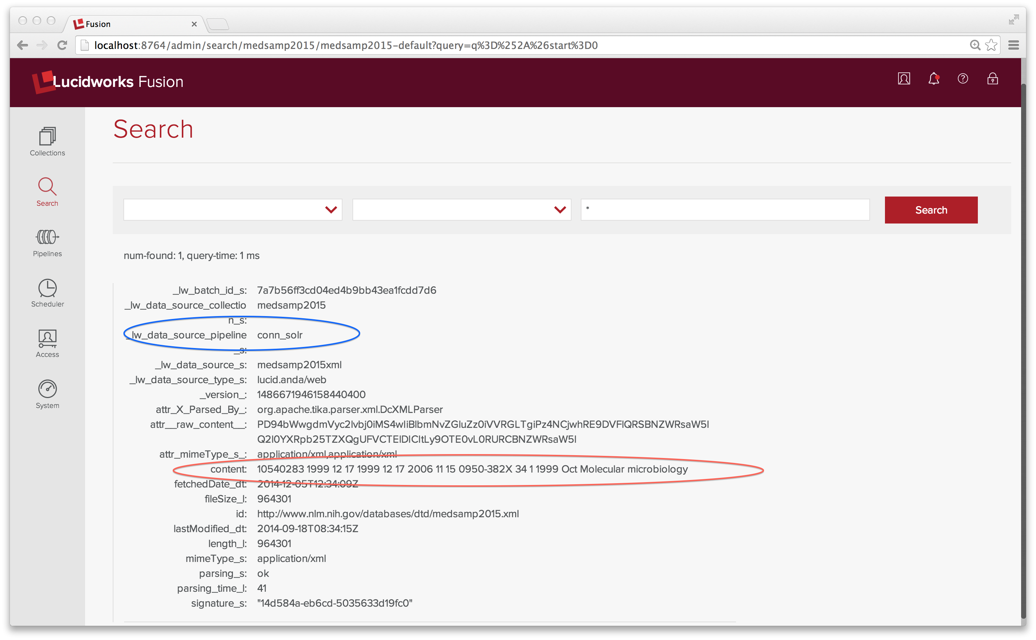Open a new browser tab

(x=218, y=24)
